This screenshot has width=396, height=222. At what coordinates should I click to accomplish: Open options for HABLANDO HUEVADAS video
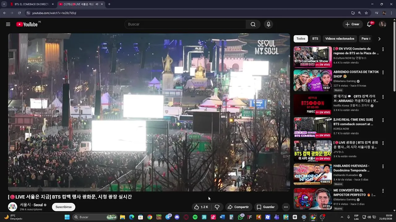pyautogui.click(x=383, y=166)
